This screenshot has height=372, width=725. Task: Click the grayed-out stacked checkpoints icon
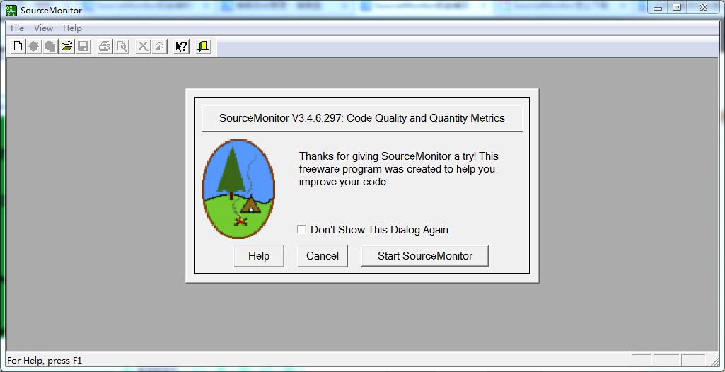pos(50,46)
